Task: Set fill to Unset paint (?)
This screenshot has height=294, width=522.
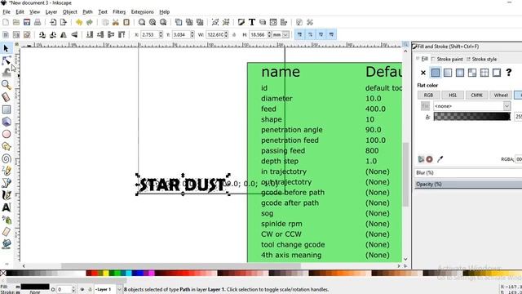Action: tap(509, 73)
